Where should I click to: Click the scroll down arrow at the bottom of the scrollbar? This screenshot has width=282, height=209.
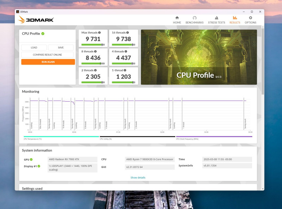coord(263,189)
